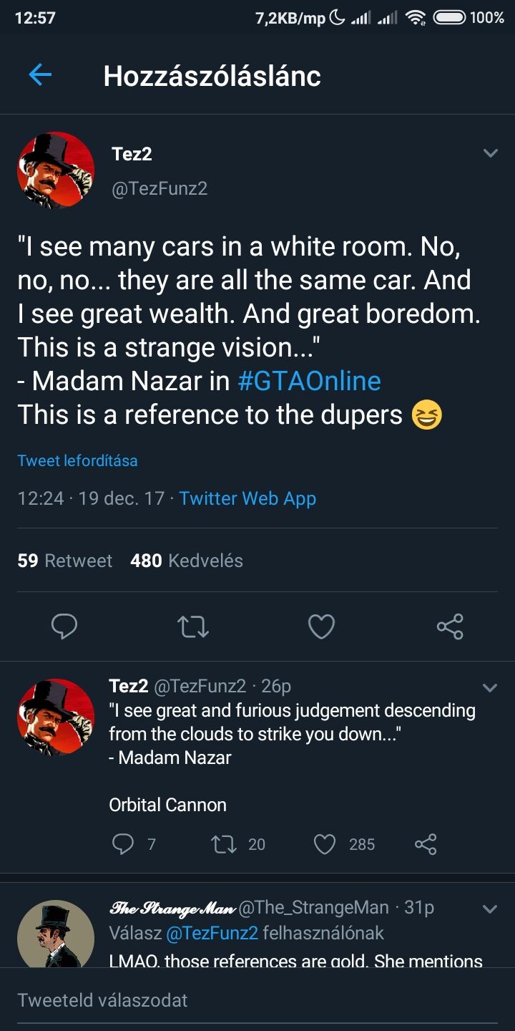The height and width of the screenshot is (1031, 515).
Task: Tap the "Tweet lefordítása" translate link
Action: click(x=77, y=460)
